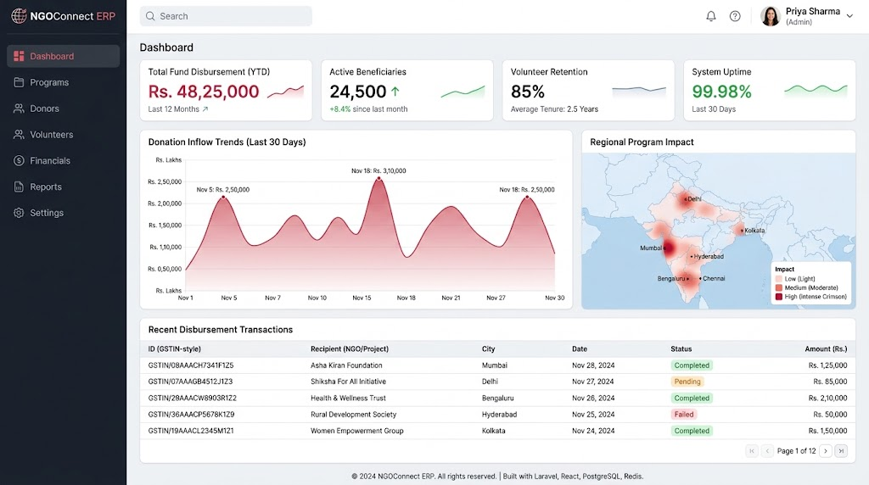Image resolution: width=869 pixels, height=485 pixels.
Task: Sort by Recipient (NGO/Project) column header
Action: 349,348
